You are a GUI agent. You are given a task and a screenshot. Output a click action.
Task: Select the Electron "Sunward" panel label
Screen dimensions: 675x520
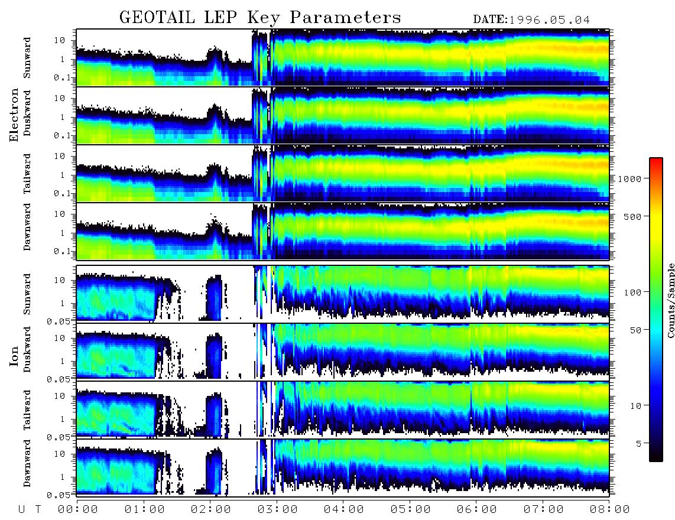(x=27, y=58)
